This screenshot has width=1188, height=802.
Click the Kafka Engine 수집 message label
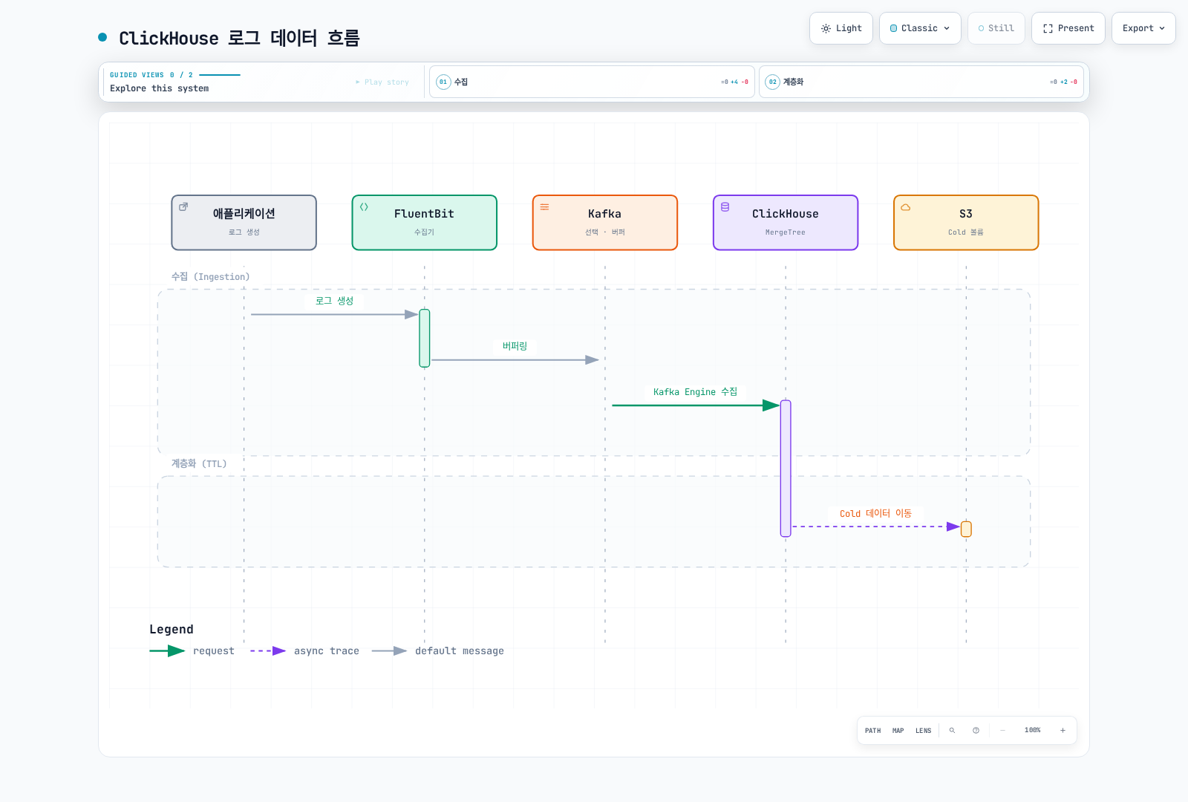click(x=695, y=392)
